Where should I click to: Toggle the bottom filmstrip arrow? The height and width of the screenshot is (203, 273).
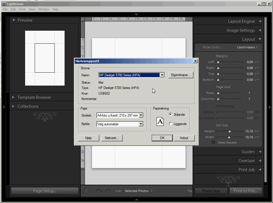(x=136, y=200)
